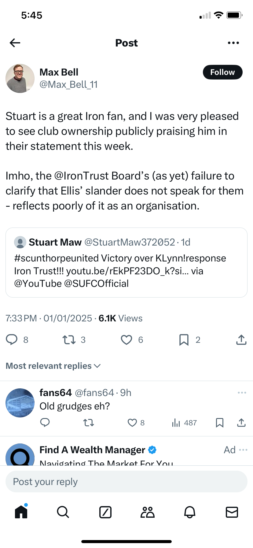Open the Notifications bell
Viewport: 253px width, 548px height.
point(189,512)
